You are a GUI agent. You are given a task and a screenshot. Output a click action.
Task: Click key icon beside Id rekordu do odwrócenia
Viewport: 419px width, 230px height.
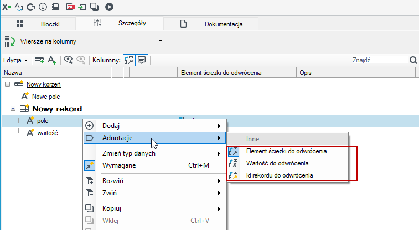(x=233, y=175)
